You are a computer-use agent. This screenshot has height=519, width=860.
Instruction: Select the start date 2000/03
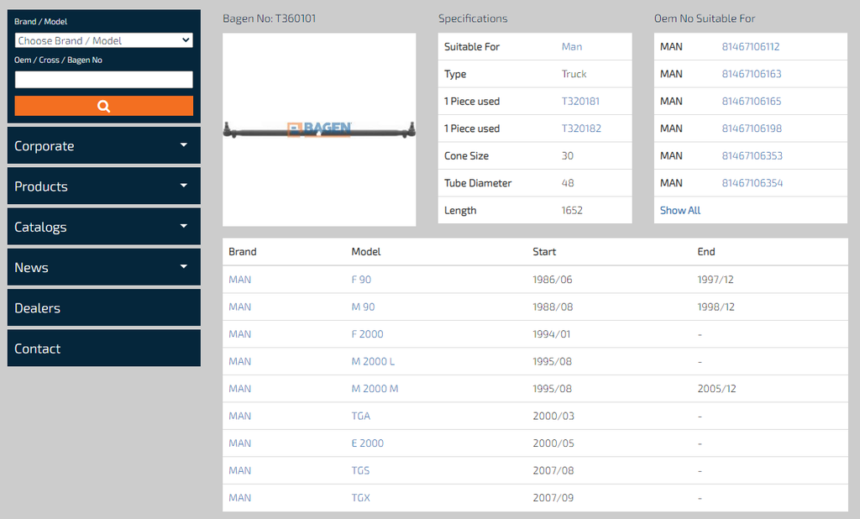click(x=553, y=416)
